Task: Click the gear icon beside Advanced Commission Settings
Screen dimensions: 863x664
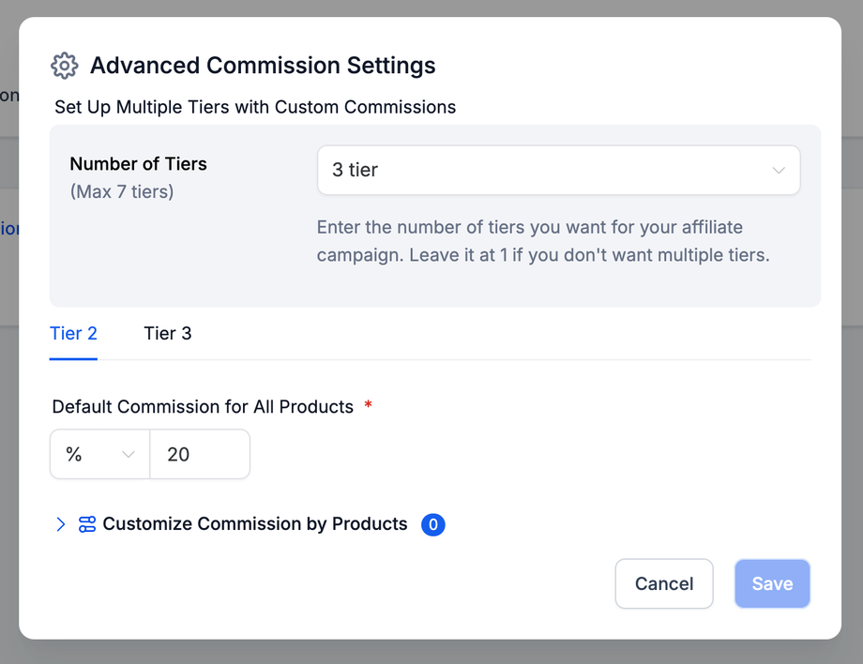Action: (64, 66)
